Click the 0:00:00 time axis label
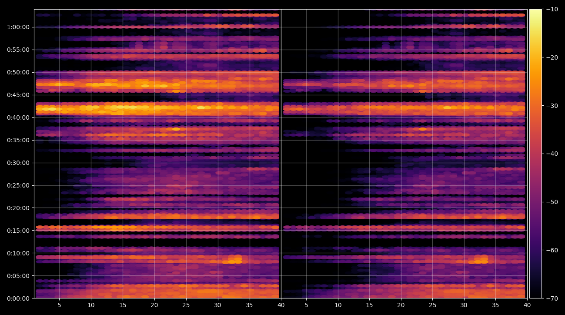 point(18,298)
